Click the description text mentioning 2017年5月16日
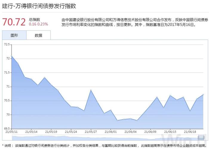209x149 pixels. click(135, 22)
